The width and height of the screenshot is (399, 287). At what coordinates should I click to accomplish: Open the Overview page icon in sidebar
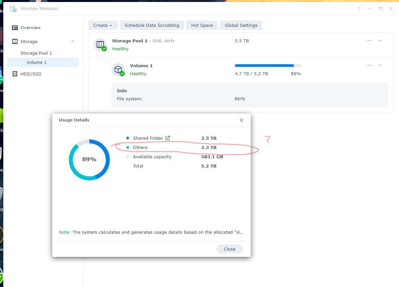point(15,27)
